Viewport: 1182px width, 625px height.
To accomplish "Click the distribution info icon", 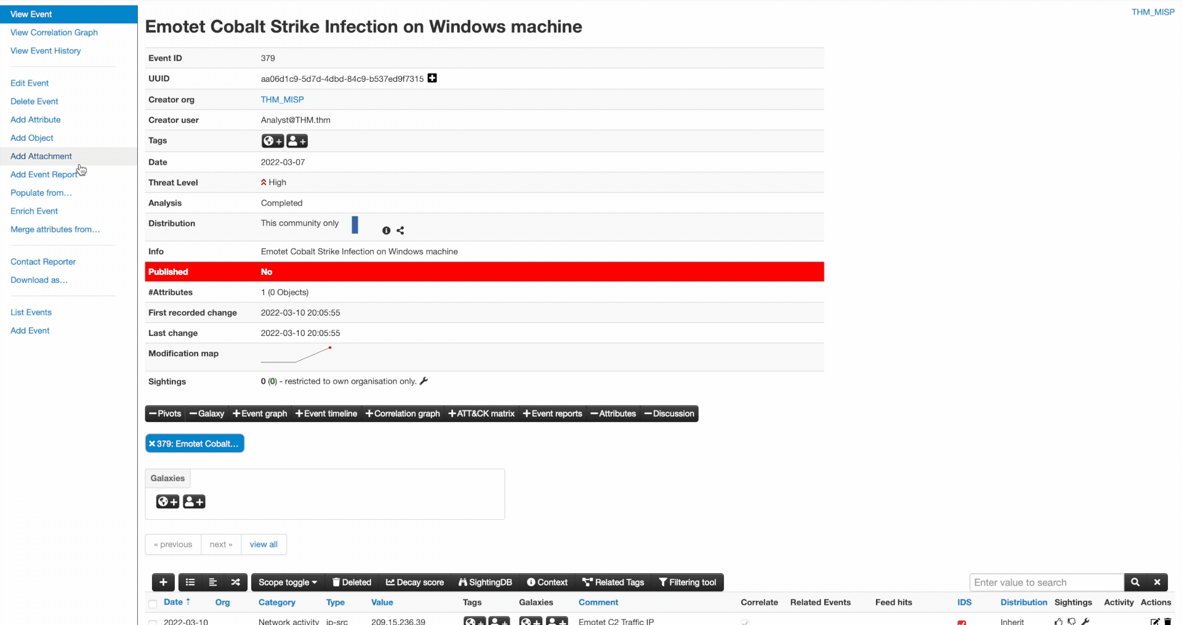I will [x=386, y=231].
